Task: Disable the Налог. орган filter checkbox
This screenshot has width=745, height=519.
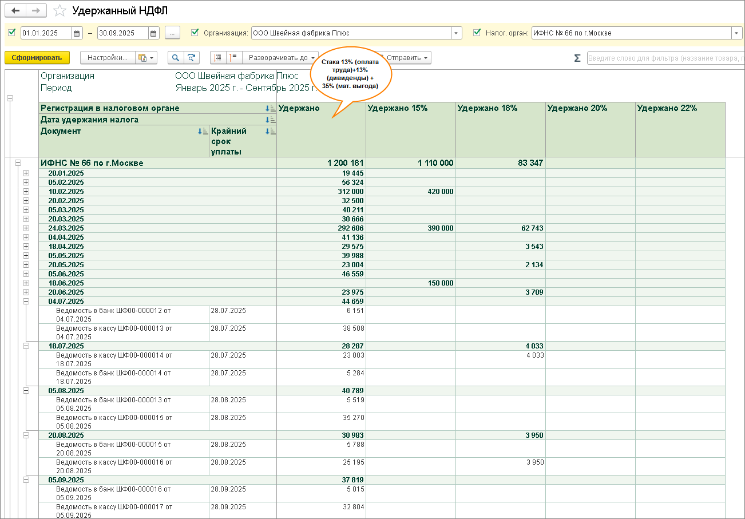Action: pos(477,33)
